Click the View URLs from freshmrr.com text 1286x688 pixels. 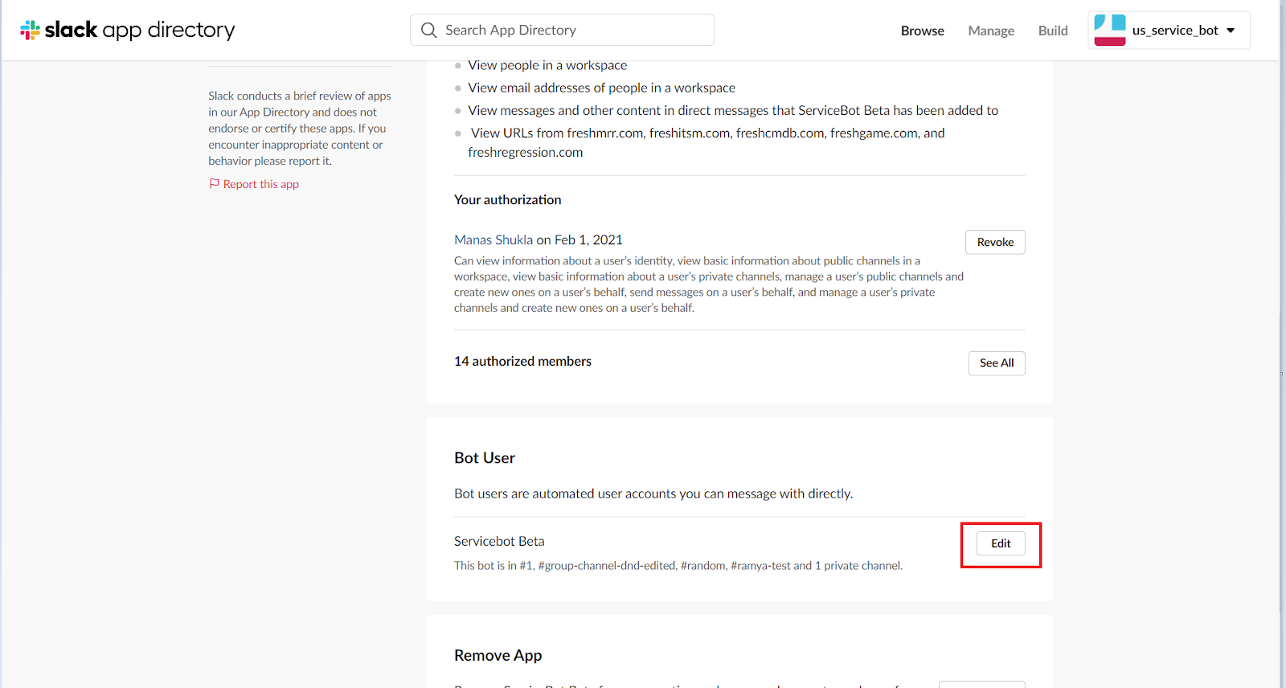(x=706, y=142)
